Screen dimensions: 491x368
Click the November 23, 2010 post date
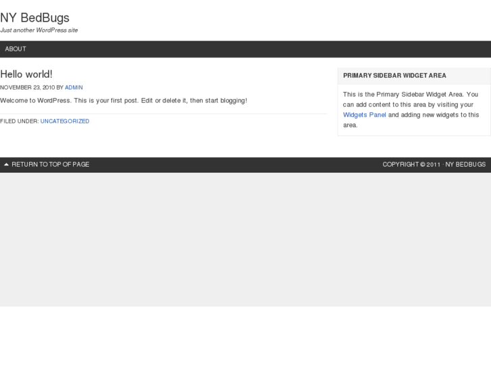tap(27, 88)
